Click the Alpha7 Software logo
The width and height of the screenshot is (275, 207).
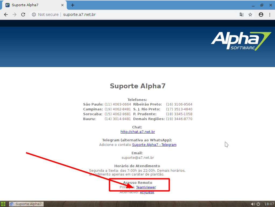tap(241, 41)
